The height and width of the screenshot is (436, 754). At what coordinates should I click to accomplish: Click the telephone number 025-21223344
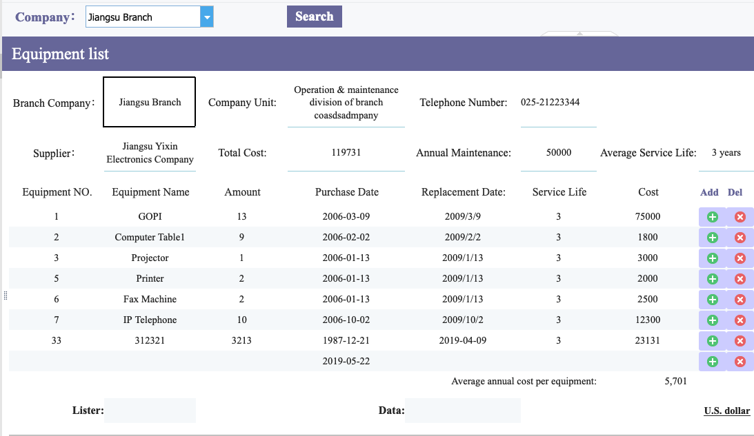pos(550,102)
